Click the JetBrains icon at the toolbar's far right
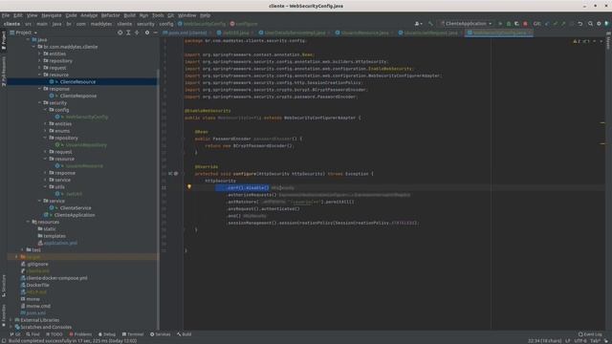The image size is (612, 344). (x=607, y=24)
